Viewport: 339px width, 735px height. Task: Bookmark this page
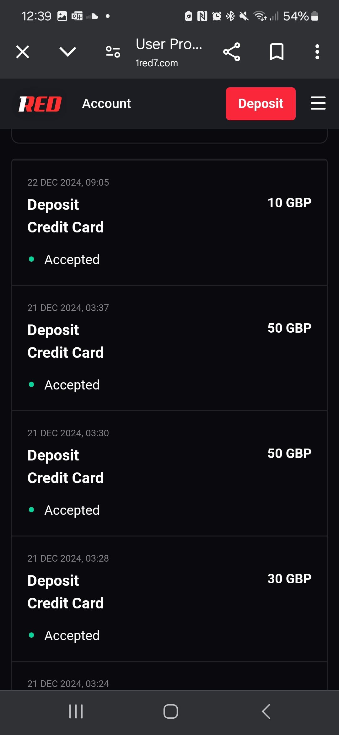pos(277,52)
